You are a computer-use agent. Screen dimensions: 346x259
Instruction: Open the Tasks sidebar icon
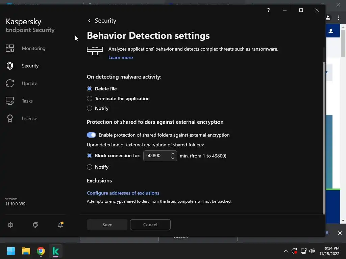point(10,101)
